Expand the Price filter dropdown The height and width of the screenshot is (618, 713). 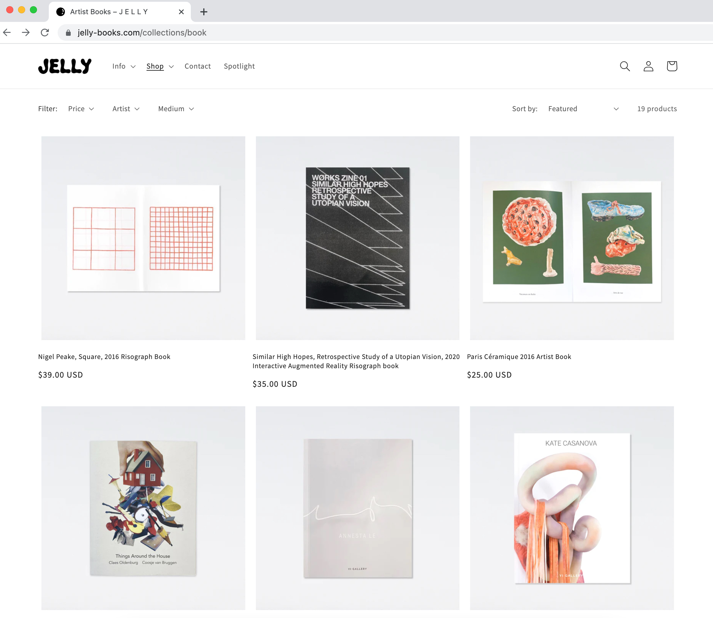[81, 109]
